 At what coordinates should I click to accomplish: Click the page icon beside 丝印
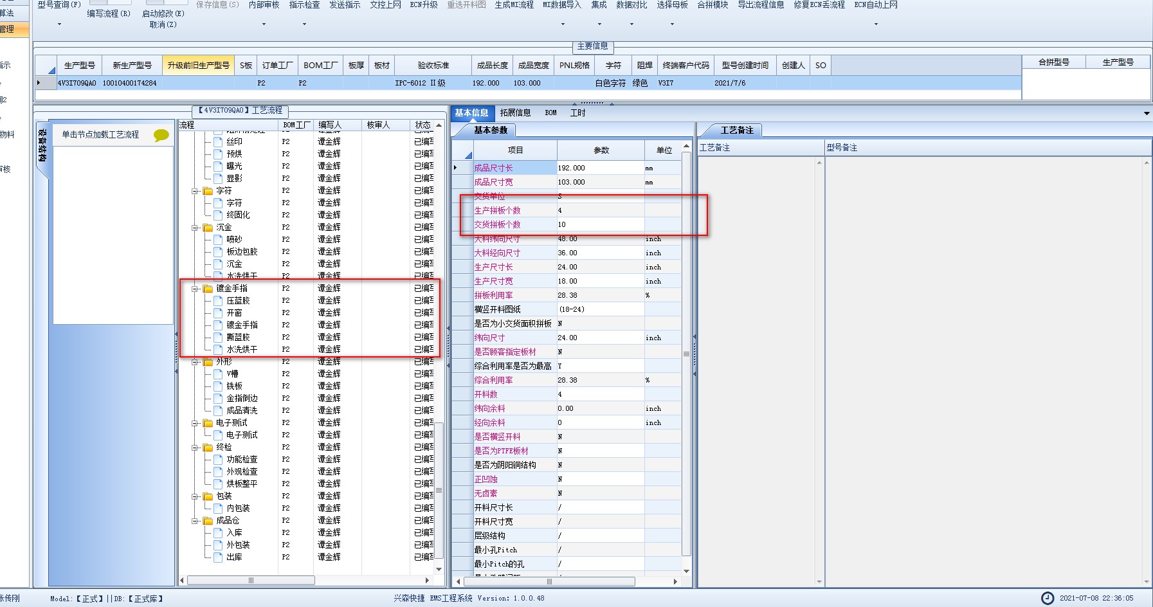click(x=218, y=141)
